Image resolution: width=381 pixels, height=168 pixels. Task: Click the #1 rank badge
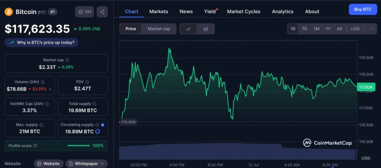(52, 12)
